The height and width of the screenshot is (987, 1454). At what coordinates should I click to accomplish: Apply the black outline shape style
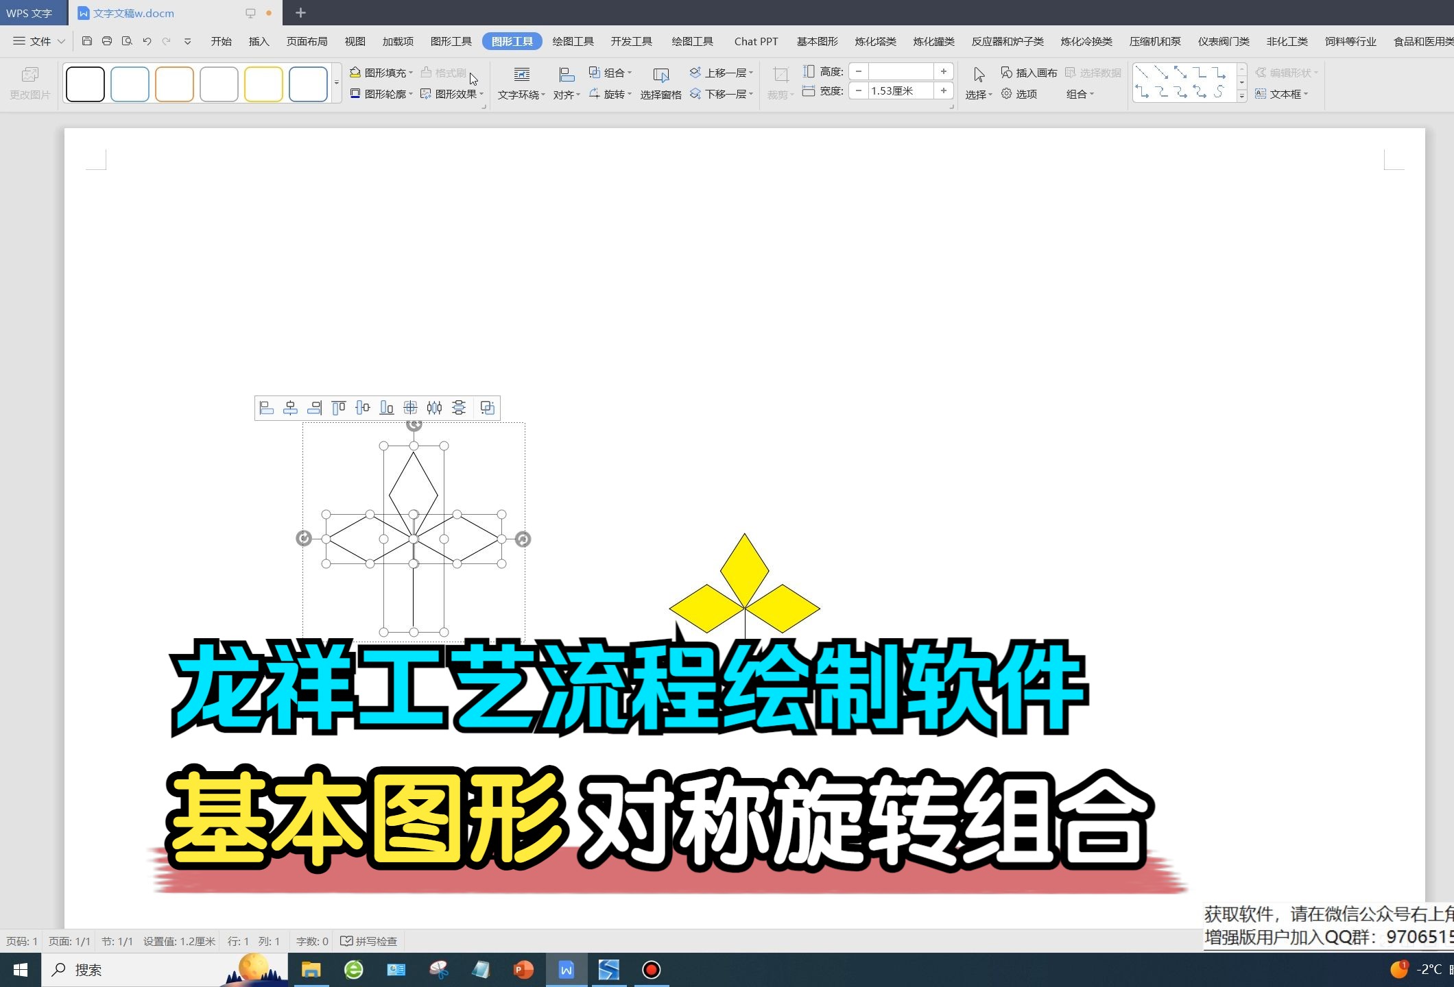pyautogui.click(x=85, y=84)
